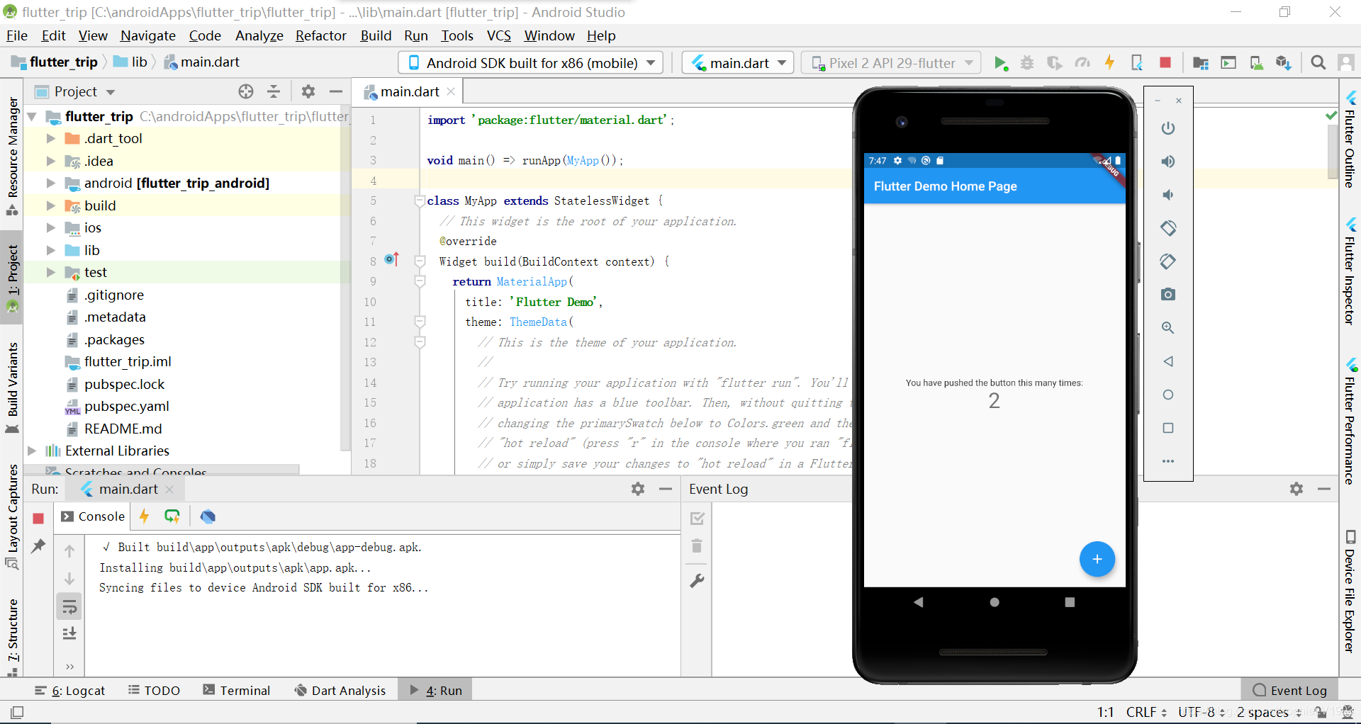Click the emulator sidebar Overview square
The image size is (1361, 724).
point(1168,428)
